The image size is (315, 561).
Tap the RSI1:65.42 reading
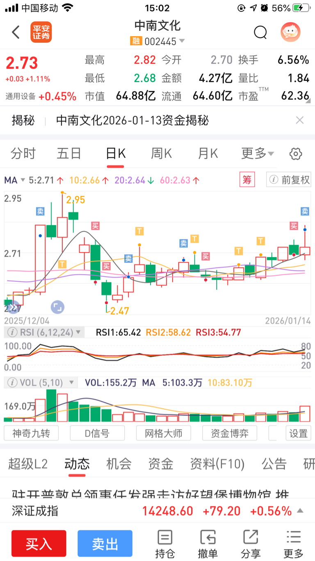pos(118,332)
